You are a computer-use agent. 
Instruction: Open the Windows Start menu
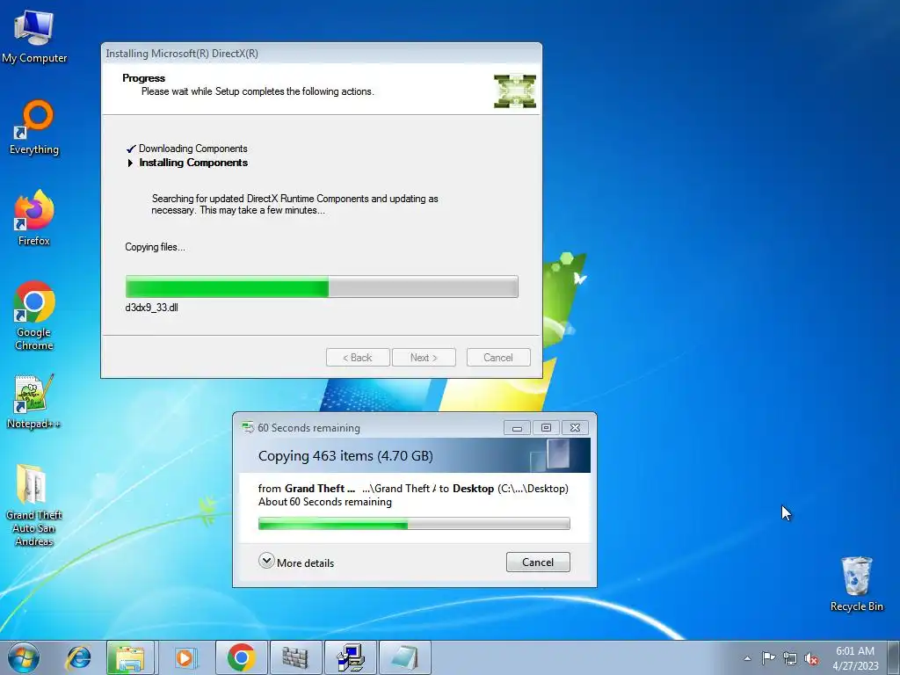coord(24,657)
